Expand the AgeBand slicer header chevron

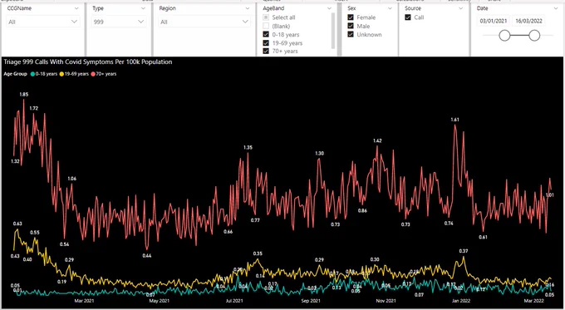(x=329, y=8)
